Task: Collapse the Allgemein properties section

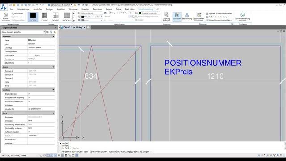Action: [x=53, y=36]
